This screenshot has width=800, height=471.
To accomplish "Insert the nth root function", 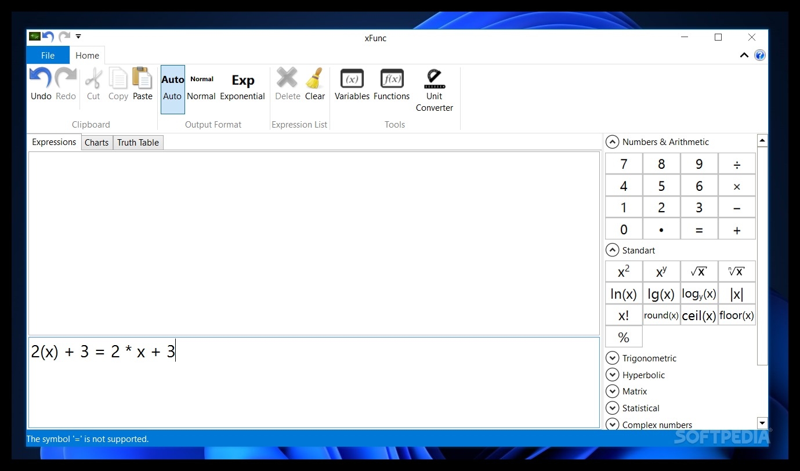I will [737, 271].
